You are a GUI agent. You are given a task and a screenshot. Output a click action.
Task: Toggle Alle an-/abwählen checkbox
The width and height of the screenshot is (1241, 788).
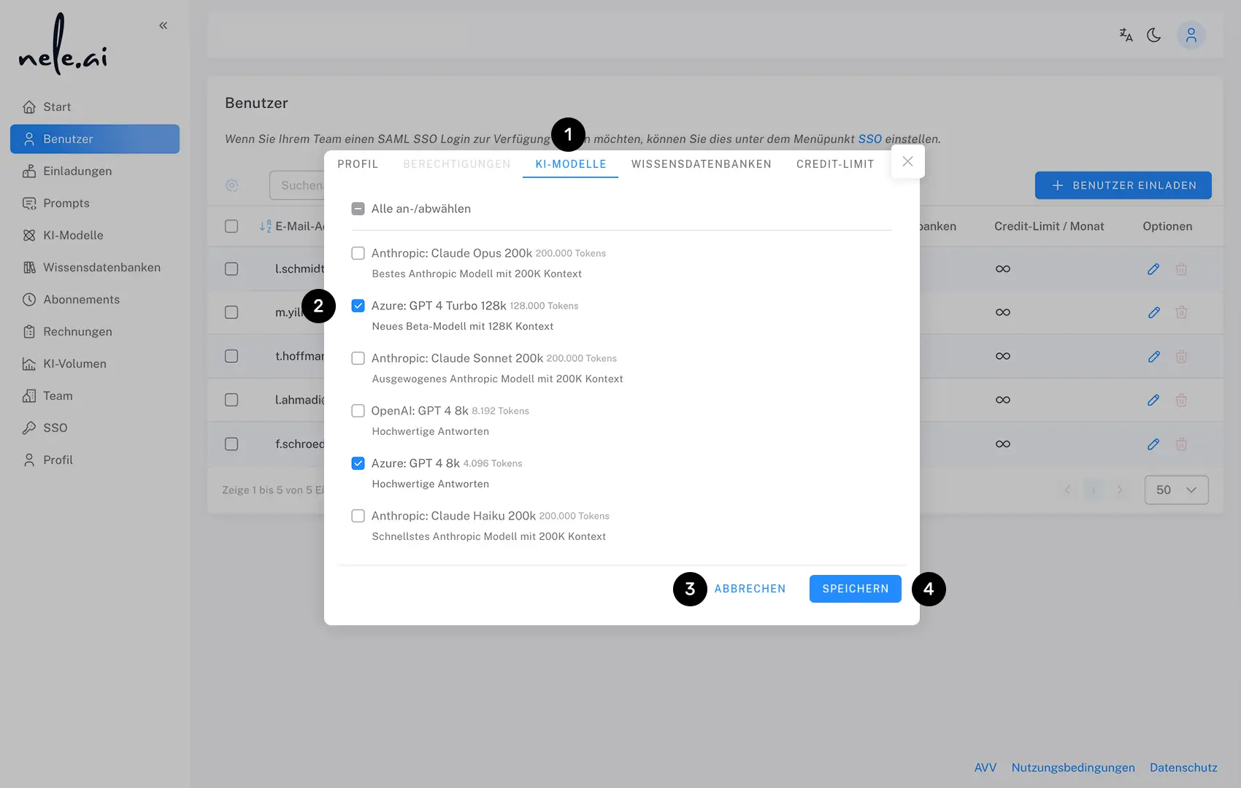[x=358, y=209]
